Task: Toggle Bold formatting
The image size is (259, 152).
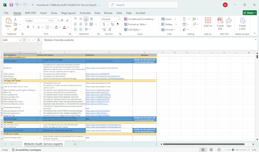Action: tap(28, 27)
